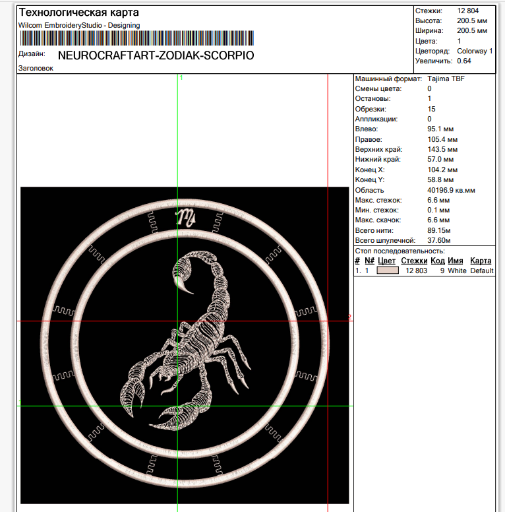Click the Scorpio zodiac symbol on the ring
Image resolution: width=505 pixels, height=512 pixels.
(185, 217)
